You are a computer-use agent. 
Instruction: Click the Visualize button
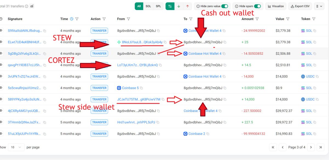[276, 6]
